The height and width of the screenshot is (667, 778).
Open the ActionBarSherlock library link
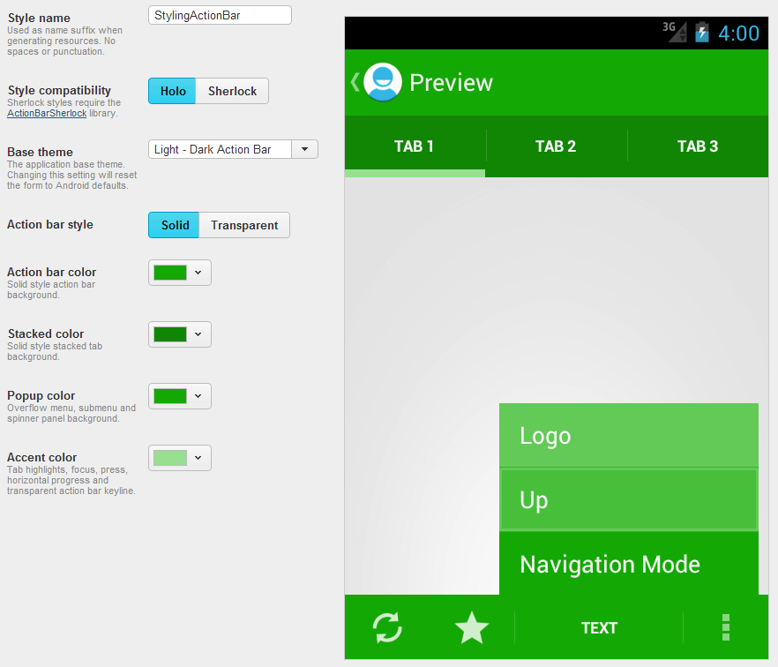47,113
